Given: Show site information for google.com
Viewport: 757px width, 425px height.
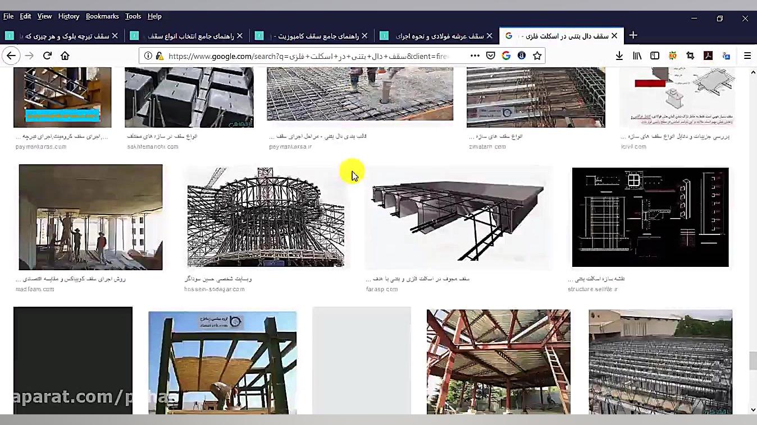Looking at the screenshot, I should (148, 56).
